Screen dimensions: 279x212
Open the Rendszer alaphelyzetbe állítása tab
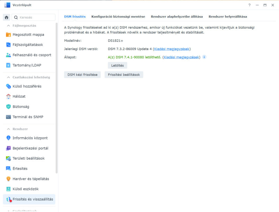click(177, 16)
